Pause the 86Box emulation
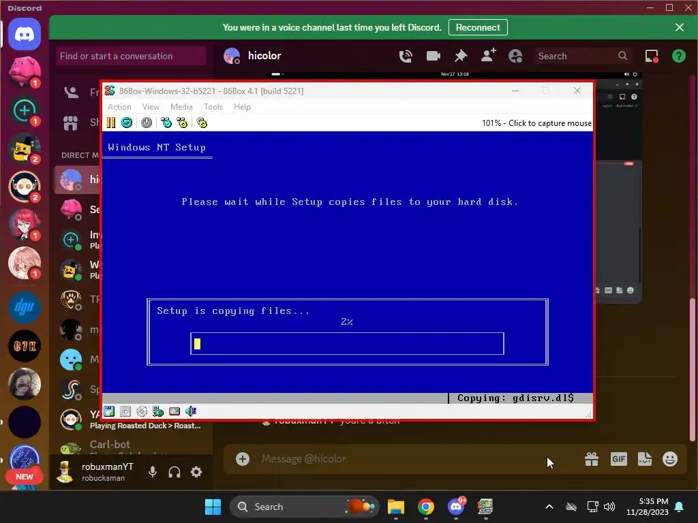Image resolution: width=698 pixels, height=523 pixels. [111, 123]
